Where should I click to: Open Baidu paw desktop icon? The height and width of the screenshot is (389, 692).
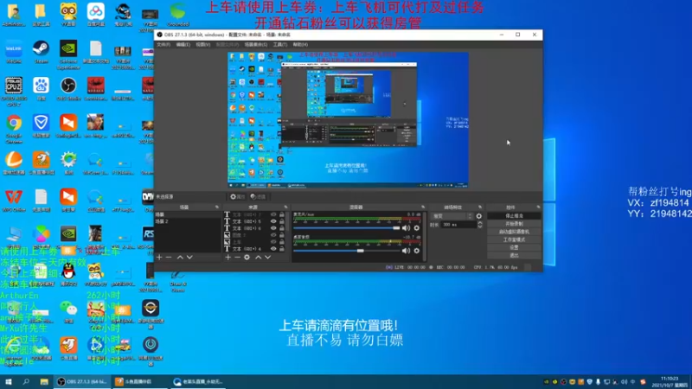pyautogui.click(x=41, y=89)
